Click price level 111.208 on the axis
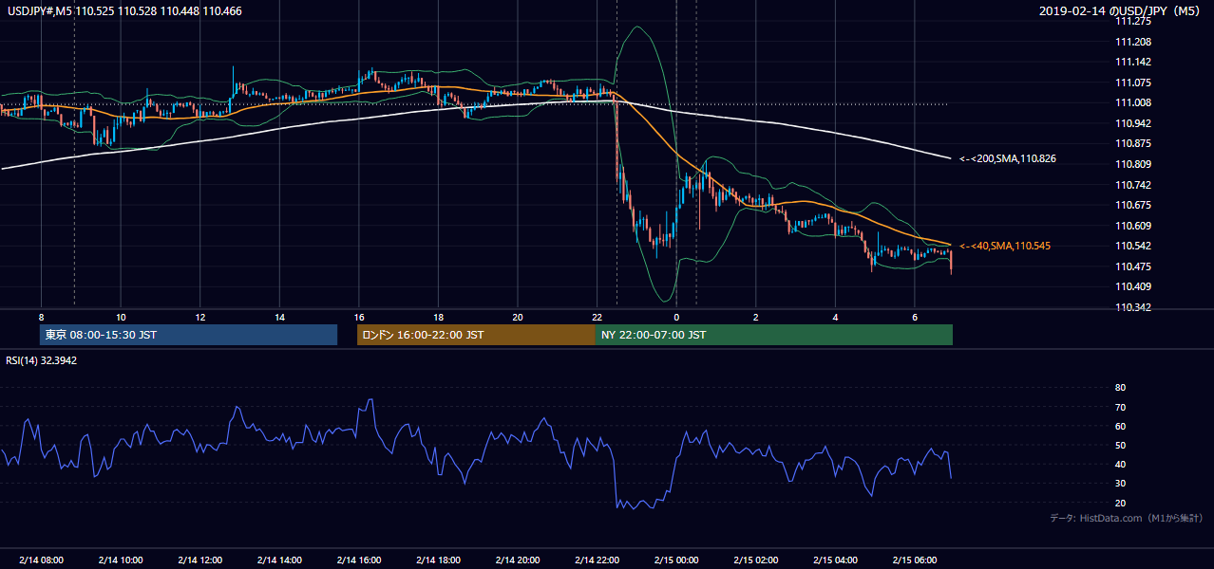Viewport: 1214px width, 569px height. pyautogui.click(x=1132, y=42)
